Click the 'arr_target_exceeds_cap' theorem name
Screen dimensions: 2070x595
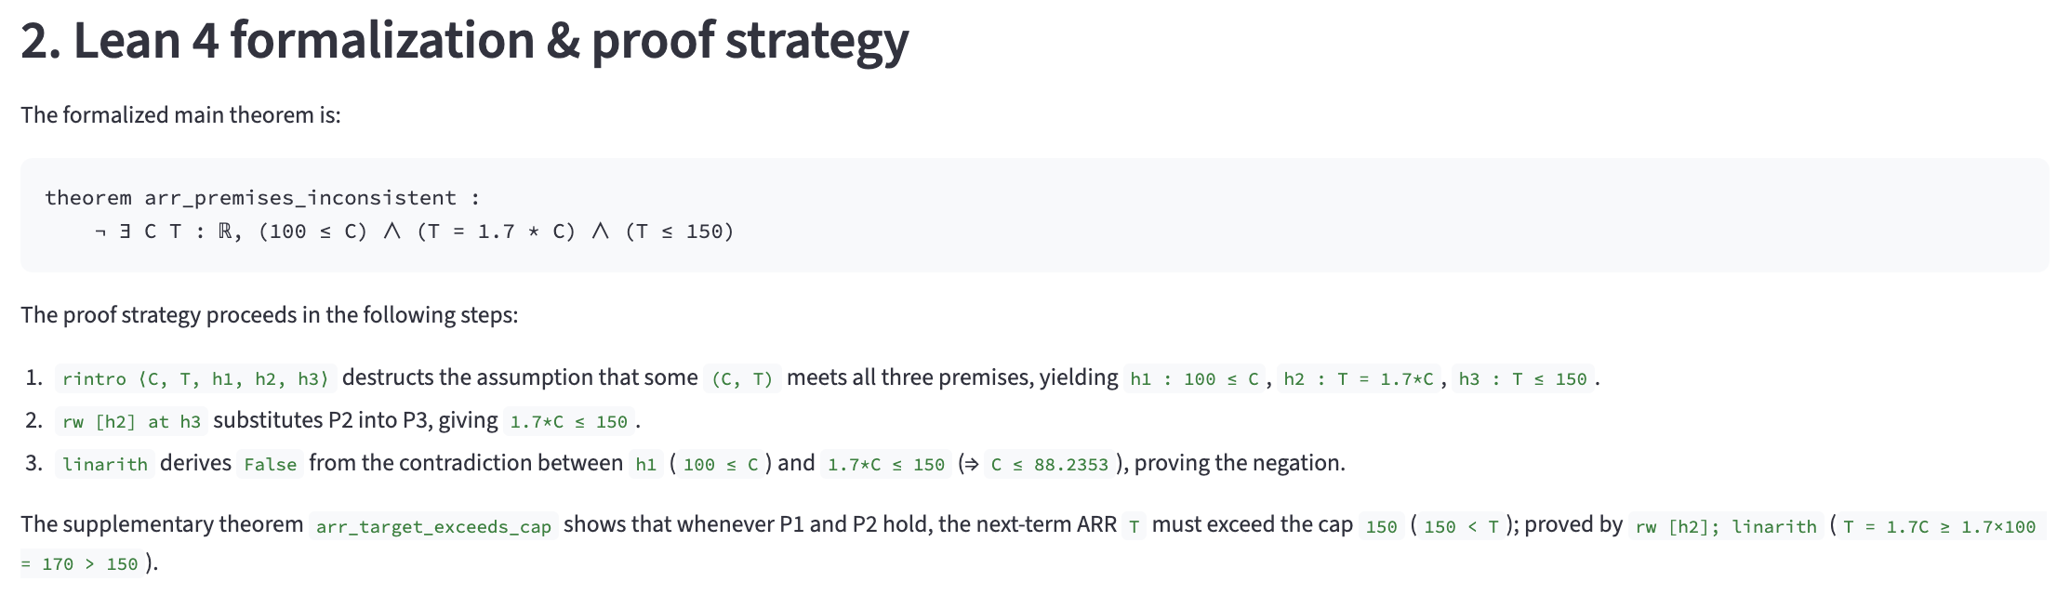(x=433, y=526)
